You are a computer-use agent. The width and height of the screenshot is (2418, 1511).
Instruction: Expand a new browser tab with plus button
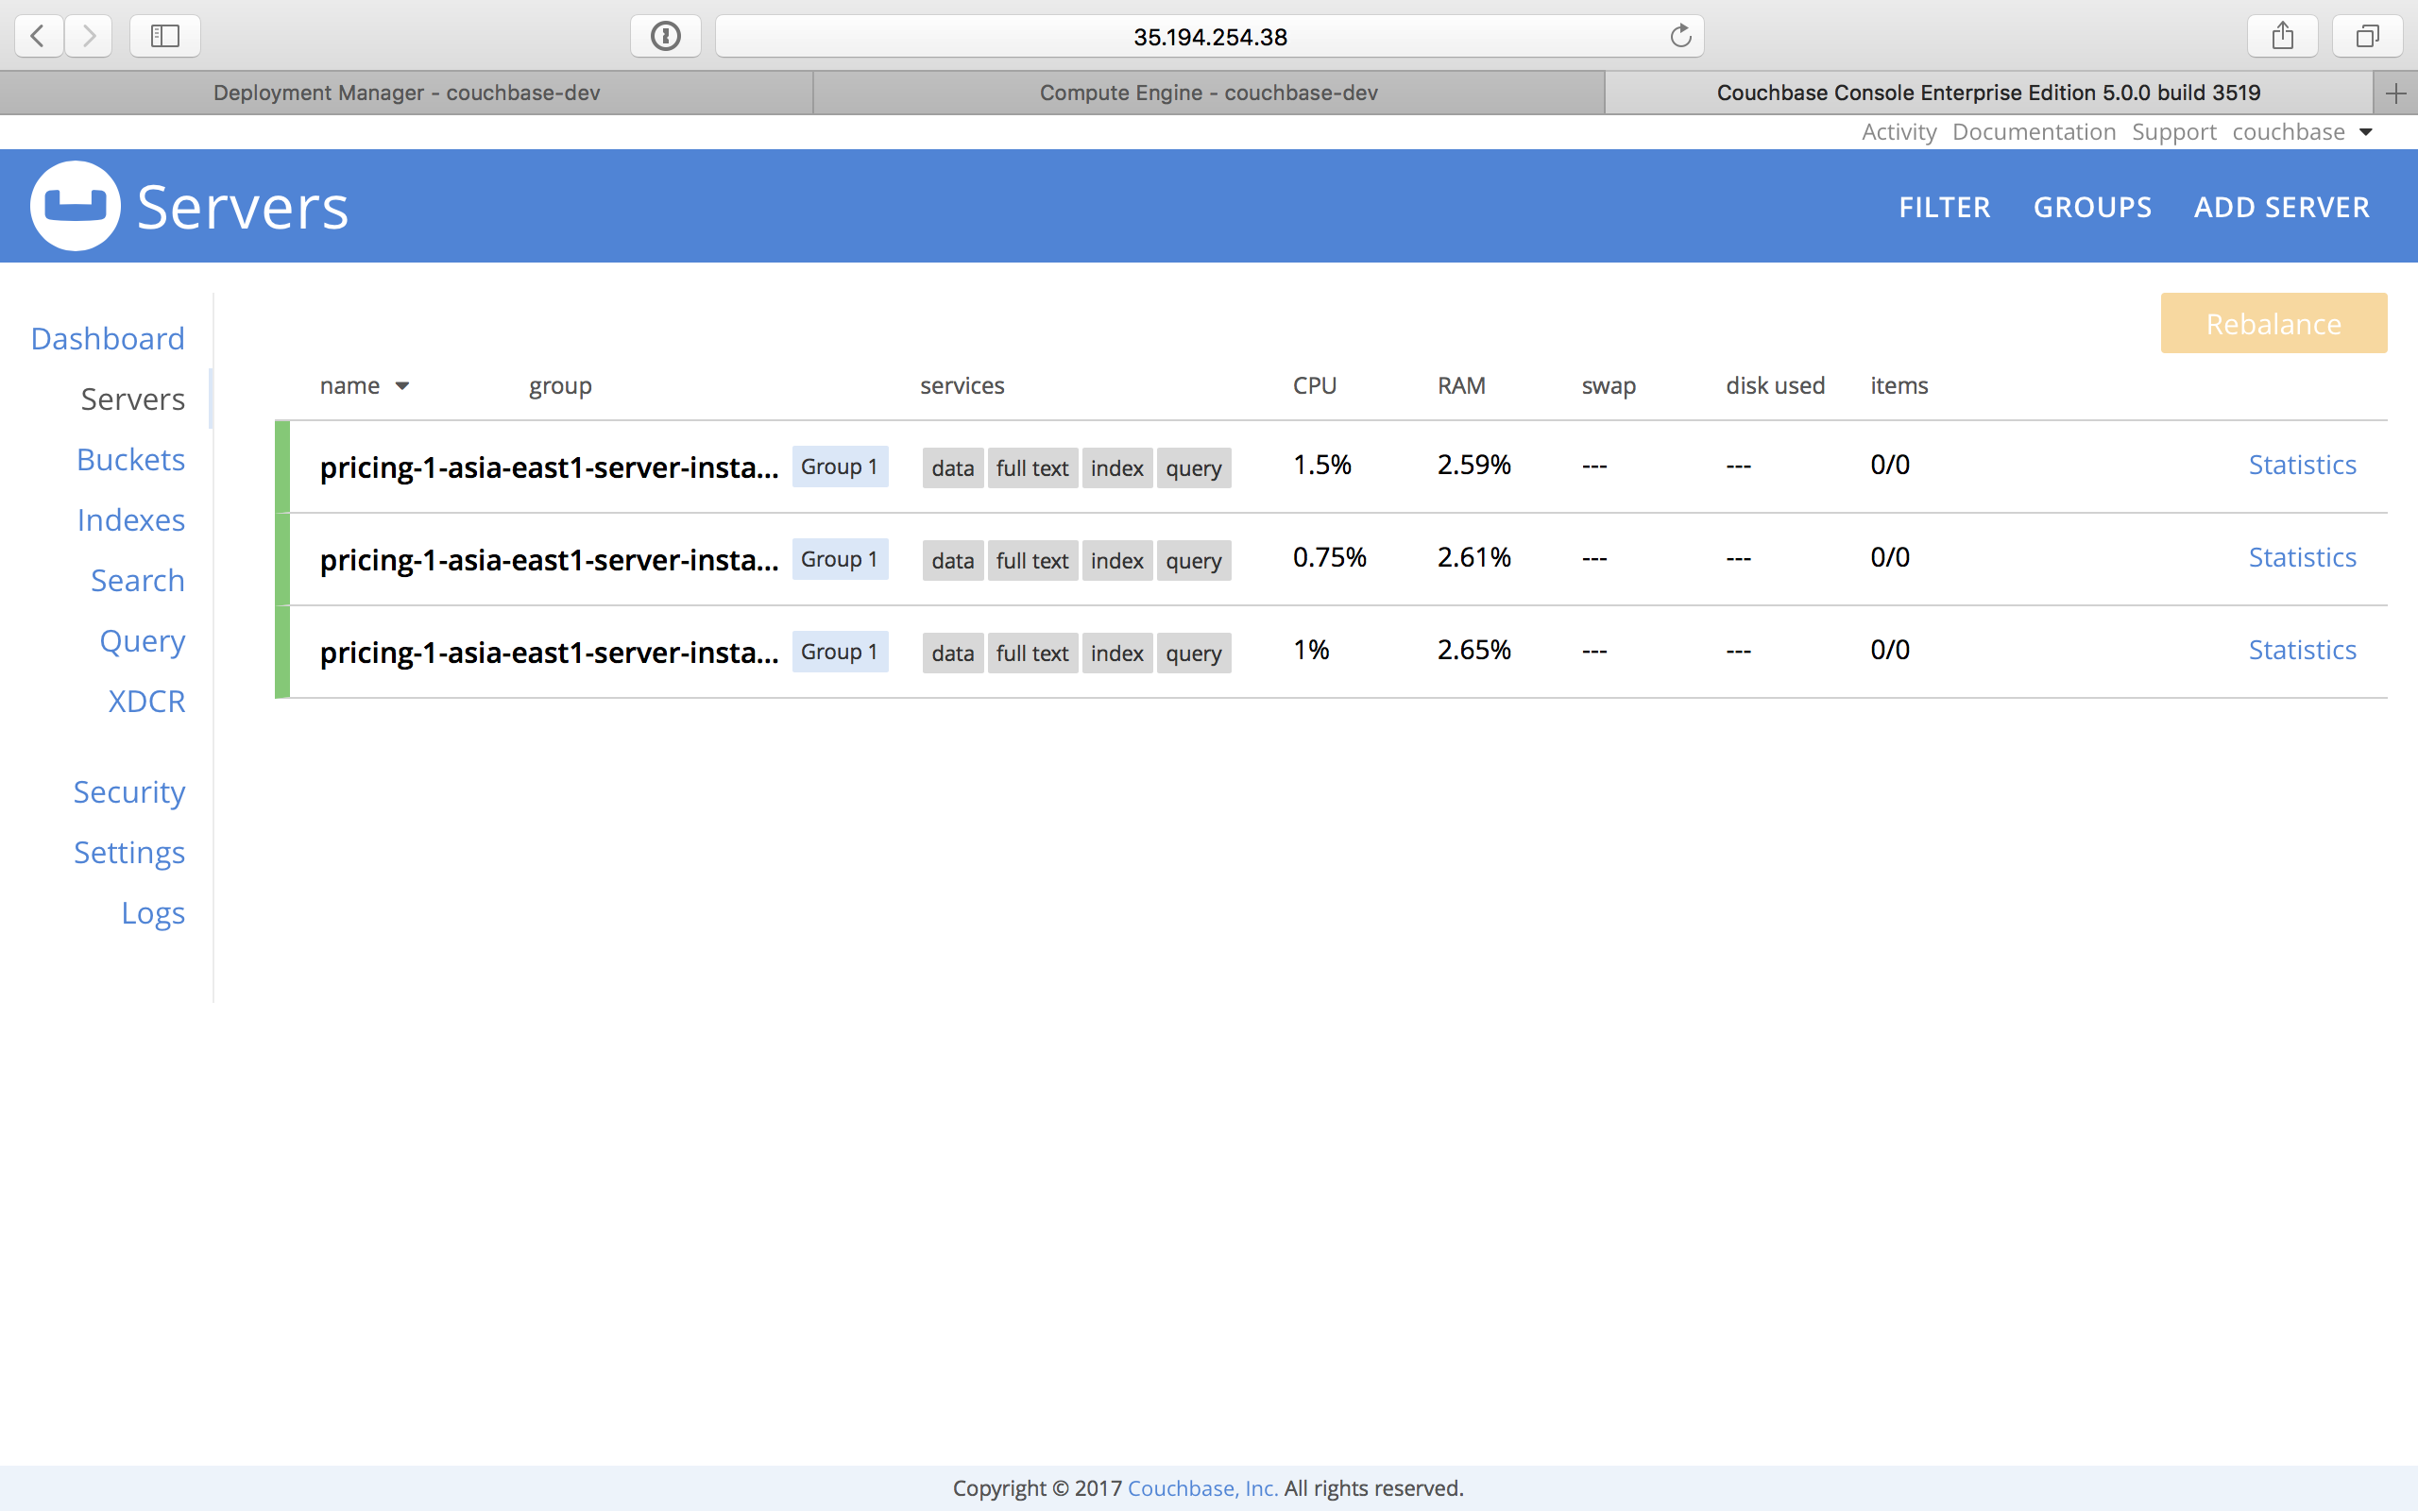coord(2396,93)
